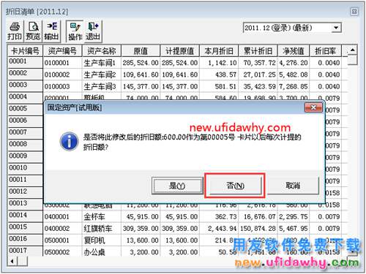Close the 固定资产 dialog with X
Screen dimensions: 366x274
point(313,107)
